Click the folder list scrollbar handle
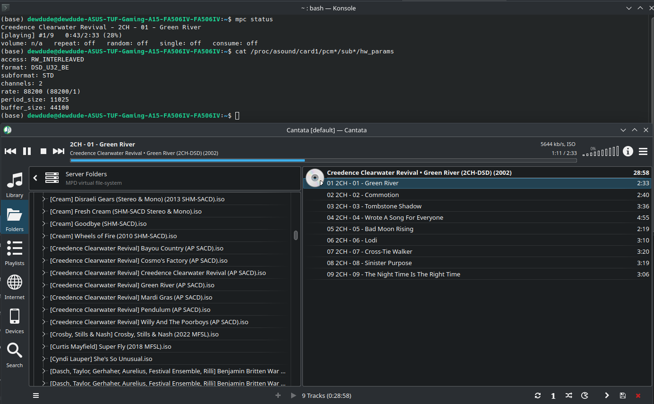 point(296,235)
